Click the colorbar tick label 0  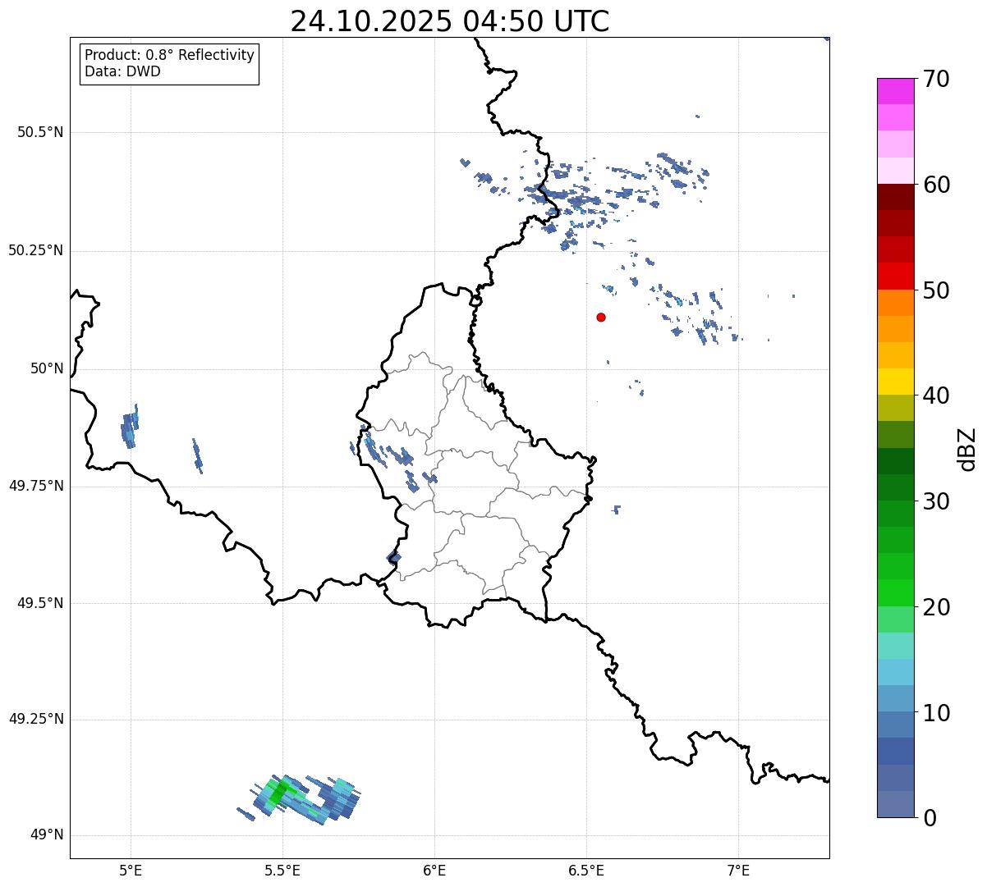pyautogui.click(x=930, y=818)
